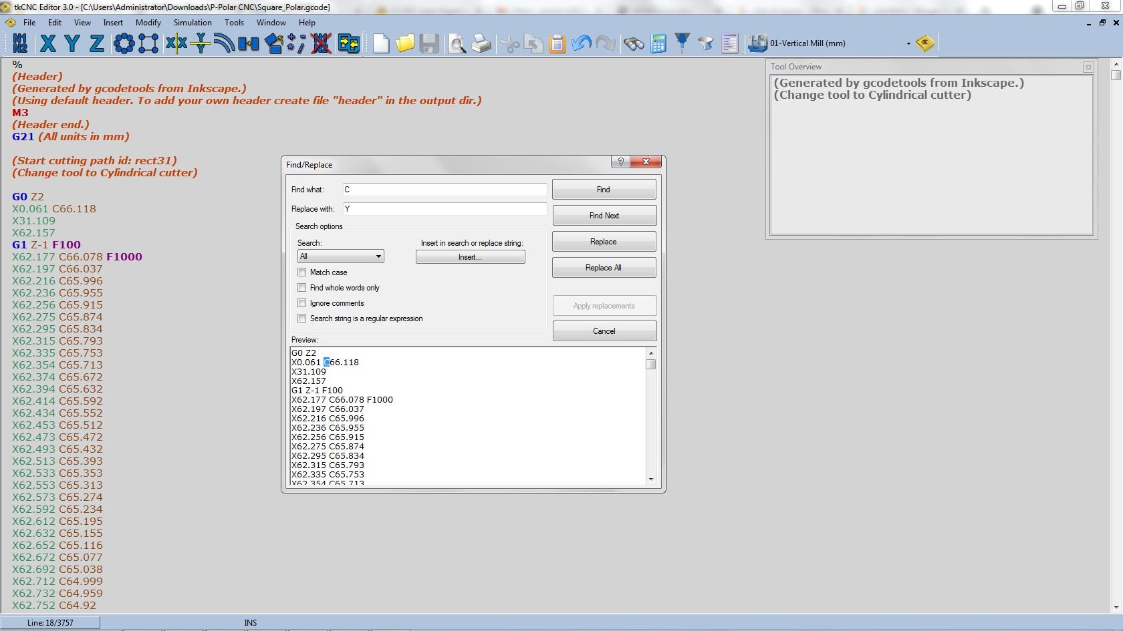Cancel the Find/Replace dialog

click(604, 331)
